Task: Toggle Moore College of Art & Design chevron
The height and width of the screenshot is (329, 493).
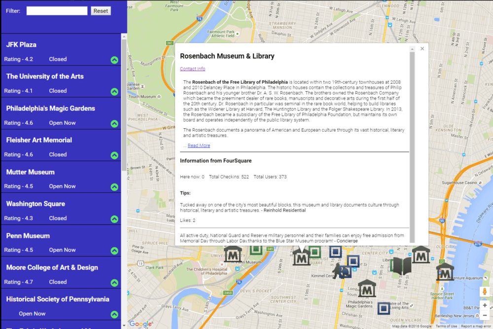Action: click(x=114, y=283)
